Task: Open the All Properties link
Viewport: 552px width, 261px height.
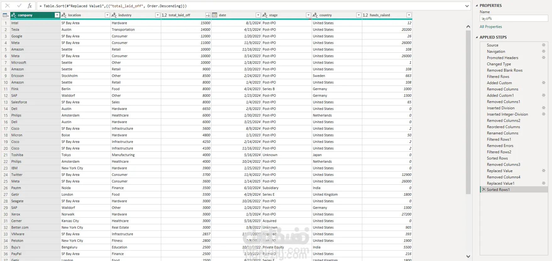Action: tap(491, 27)
